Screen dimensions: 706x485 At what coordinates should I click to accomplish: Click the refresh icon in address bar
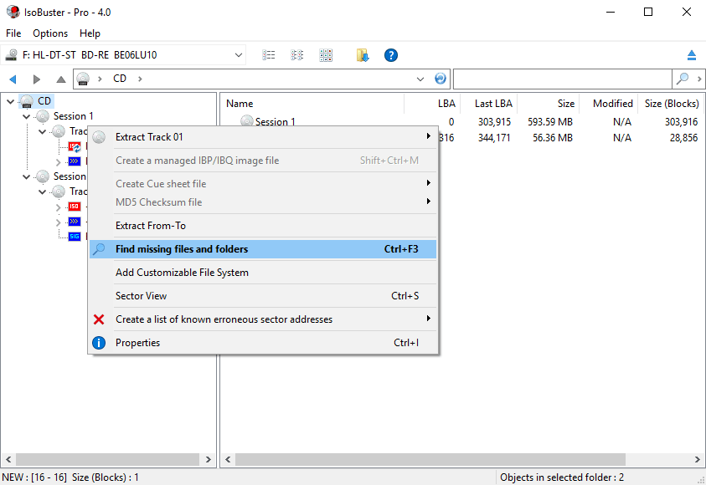pyautogui.click(x=440, y=79)
